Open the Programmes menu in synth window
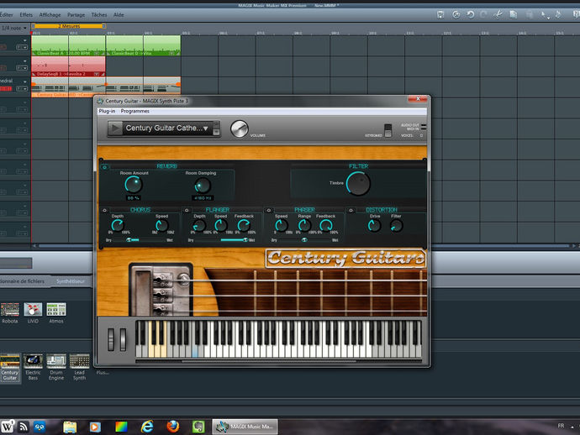This screenshot has width=580, height=435. 135,111
